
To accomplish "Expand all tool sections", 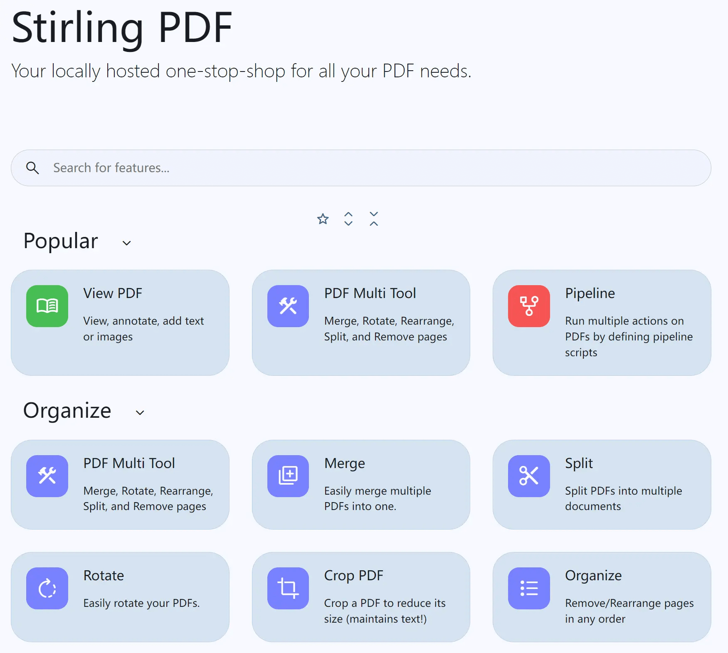I will click(348, 219).
